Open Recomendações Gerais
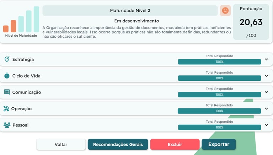The height and width of the screenshot is (155, 273). point(118,144)
